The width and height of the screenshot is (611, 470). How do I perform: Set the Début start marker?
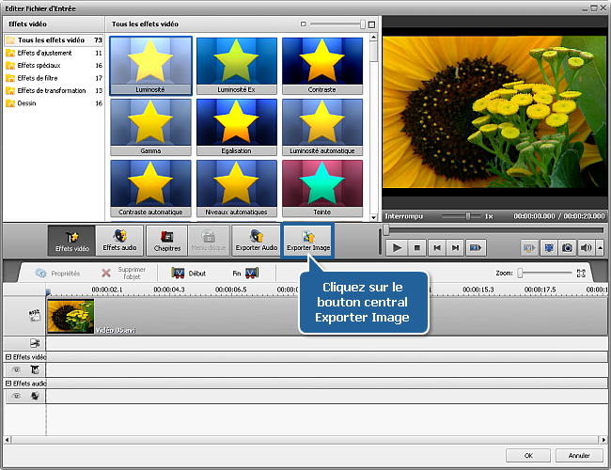pyautogui.click(x=188, y=273)
